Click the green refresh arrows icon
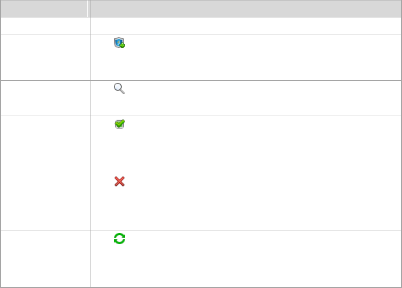Screen dimensions: 402x288 [x=119, y=239]
